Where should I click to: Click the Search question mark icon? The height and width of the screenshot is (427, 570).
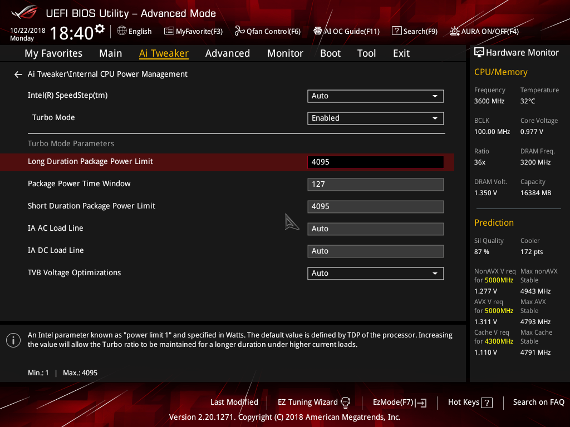click(396, 31)
